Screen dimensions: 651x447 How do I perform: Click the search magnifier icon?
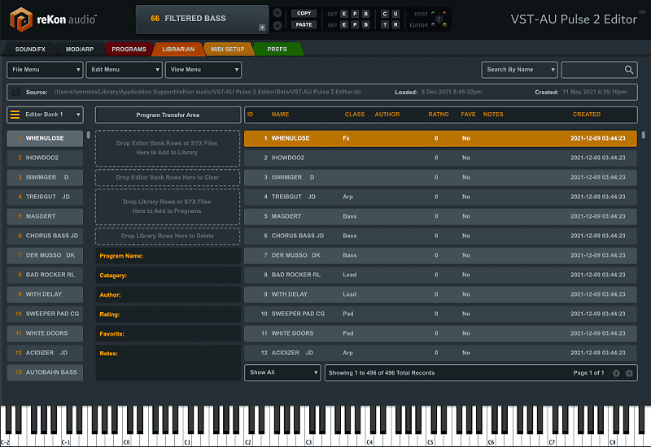(629, 70)
